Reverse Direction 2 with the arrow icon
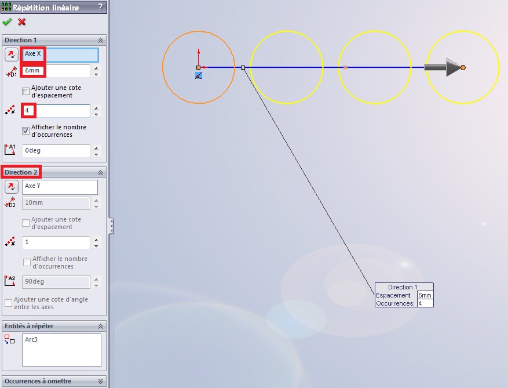Screen dimensions: 508x388 tap(11, 187)
